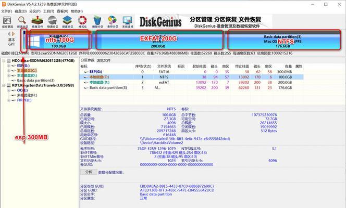
Task: Select the FIRPE(I:) label in the tree
Action: [x=24, y=100]
